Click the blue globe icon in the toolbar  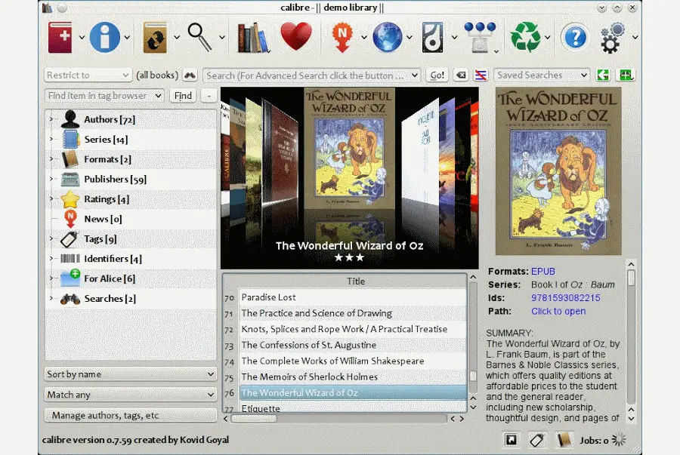click(x=388, y=37)
